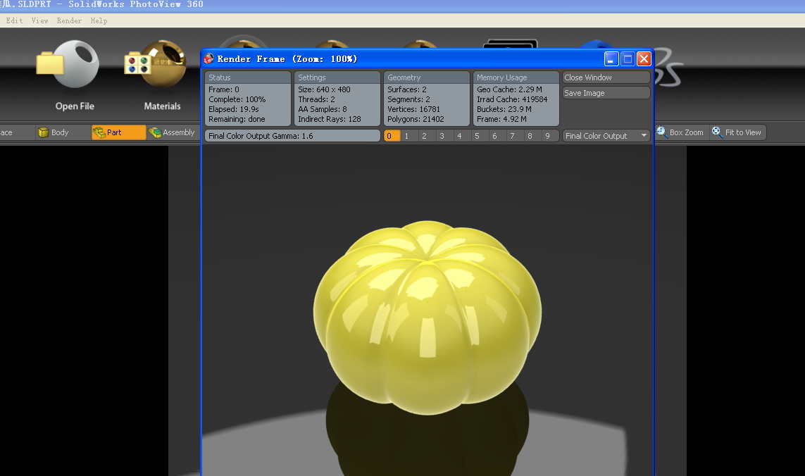Click the Render Frame title bar icon
The height and width of the screenshot is (476, 805).
[208, 58]
